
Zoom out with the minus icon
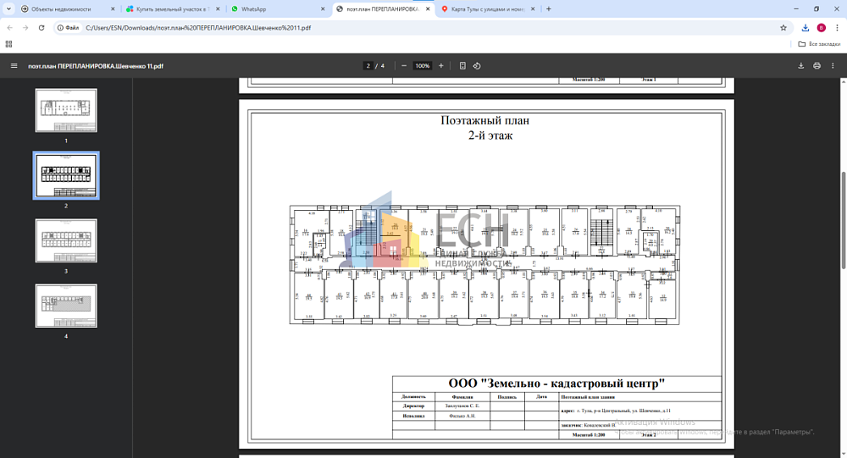tap(404, 66)
